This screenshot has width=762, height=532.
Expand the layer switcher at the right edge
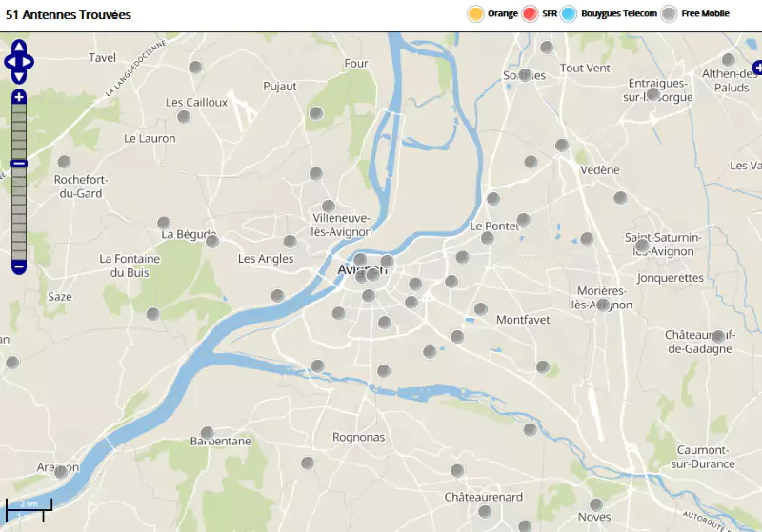(x=756, y=67)
